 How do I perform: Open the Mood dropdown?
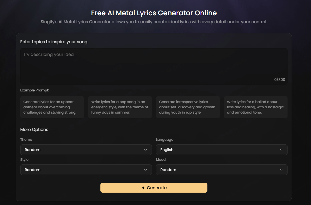pos(222,169)
